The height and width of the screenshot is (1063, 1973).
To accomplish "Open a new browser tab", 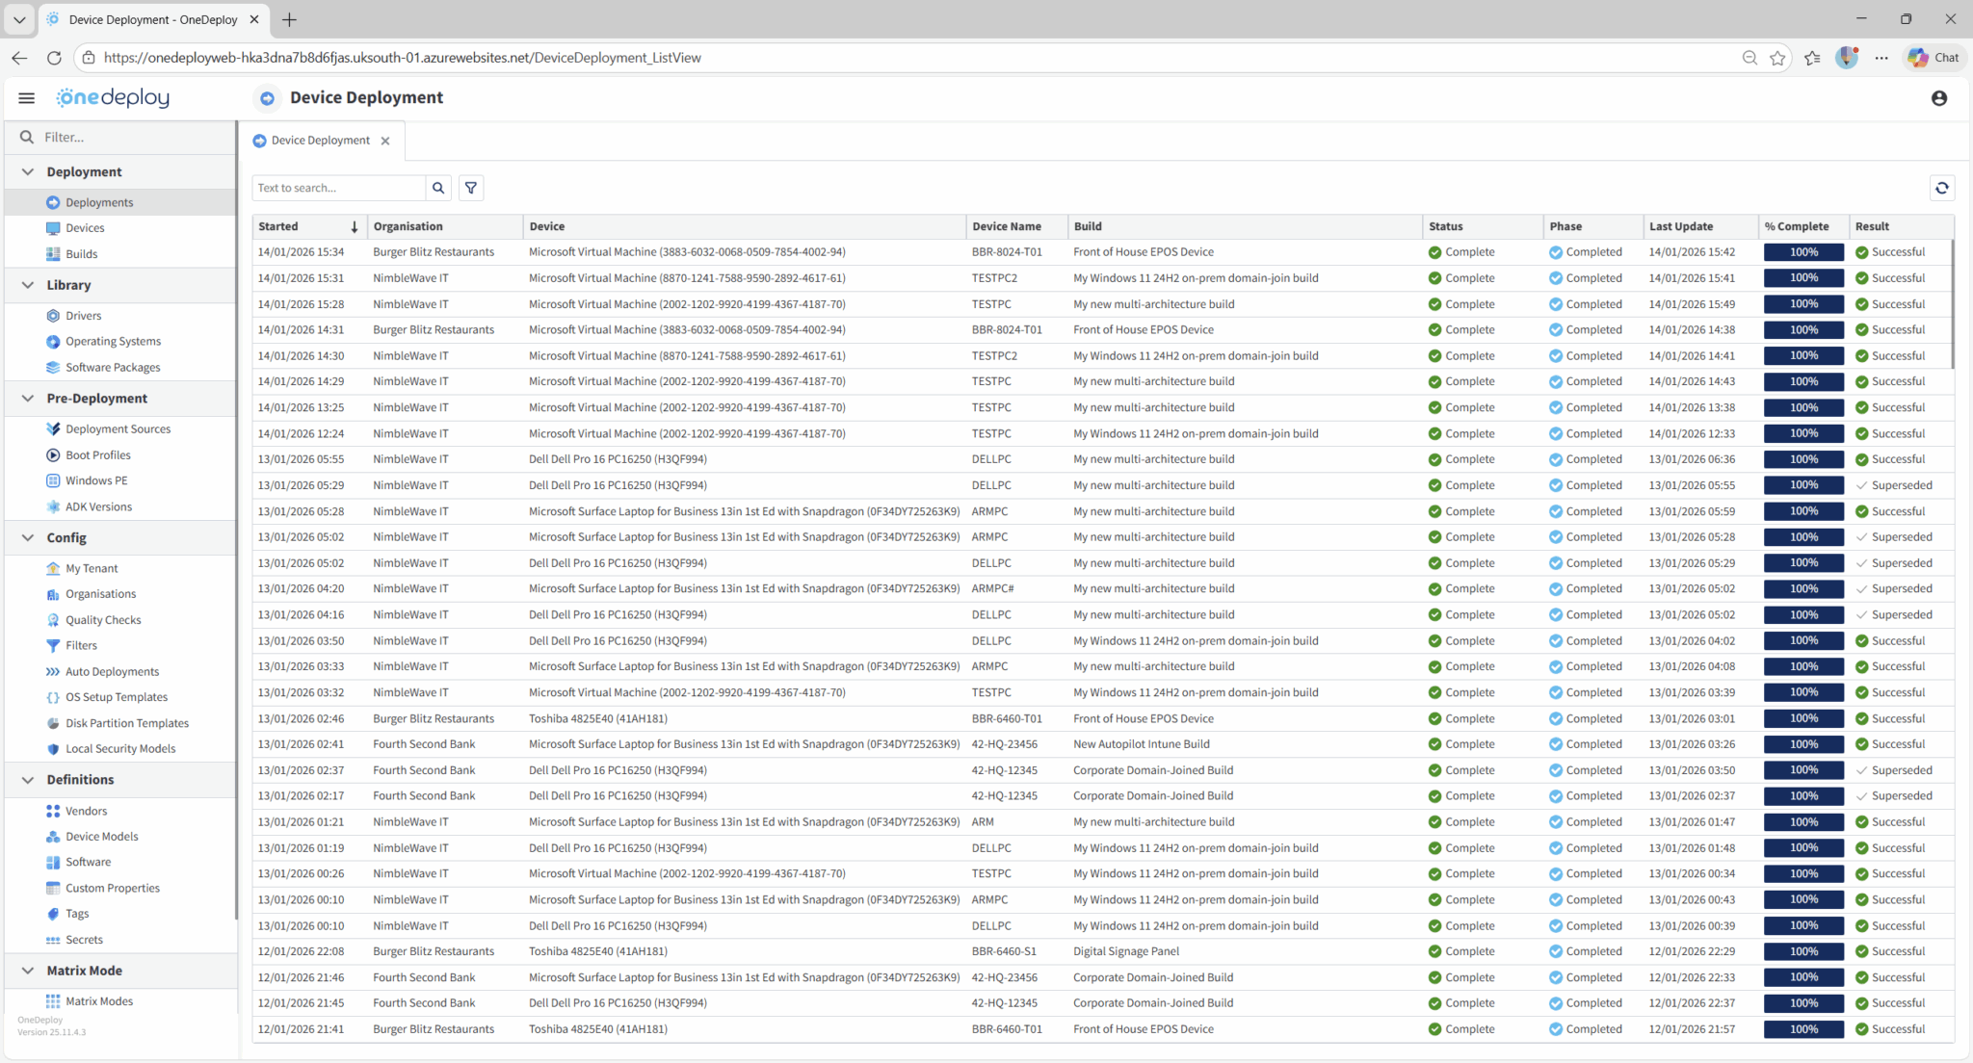I will [x=289, y=19].
